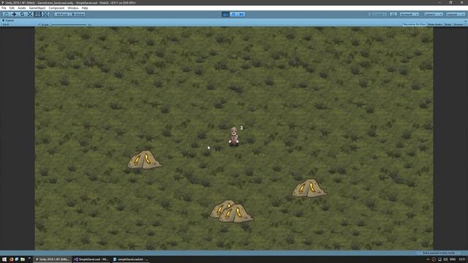The height and width of the screenshot is (263, 468).
Task: Click the Step frame button
Action: coord(241,15)
